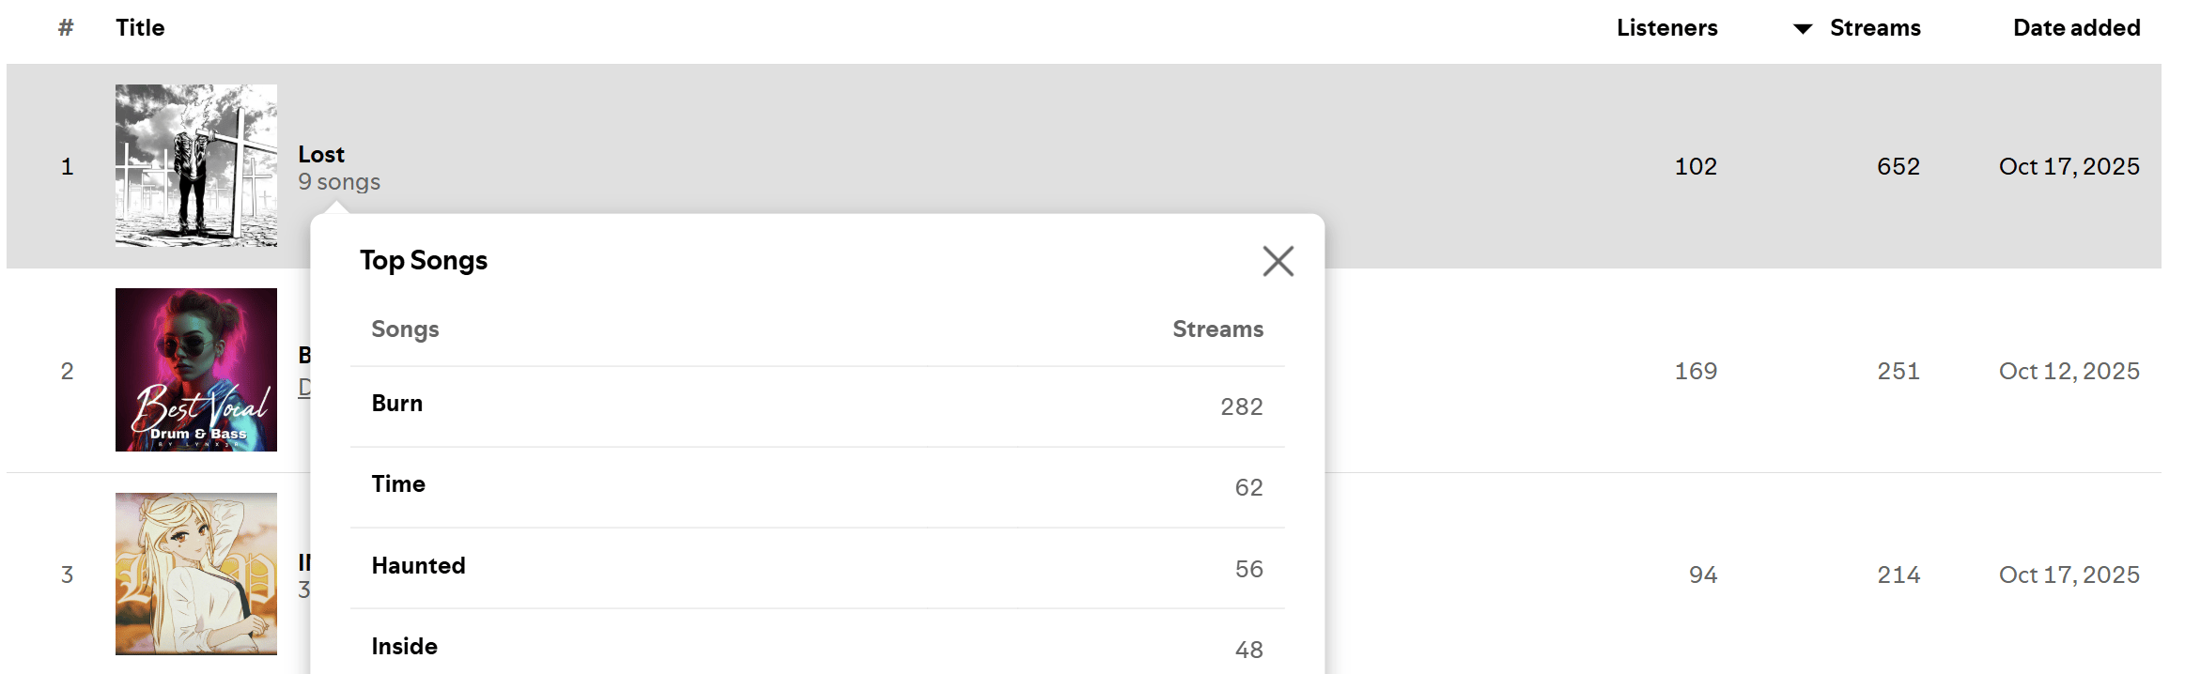The height and width of the screenshot is (674, 2185).
Task: Click the Lost playlist title
Action: click(321, 154)
